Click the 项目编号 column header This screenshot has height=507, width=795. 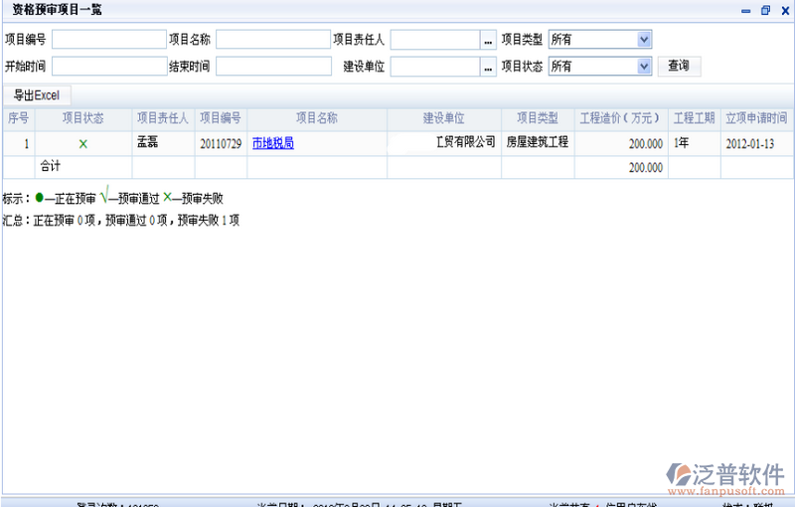[x=220, y=118]
